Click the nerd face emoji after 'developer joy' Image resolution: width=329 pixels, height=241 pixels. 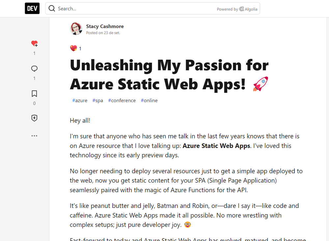(188, 225)
